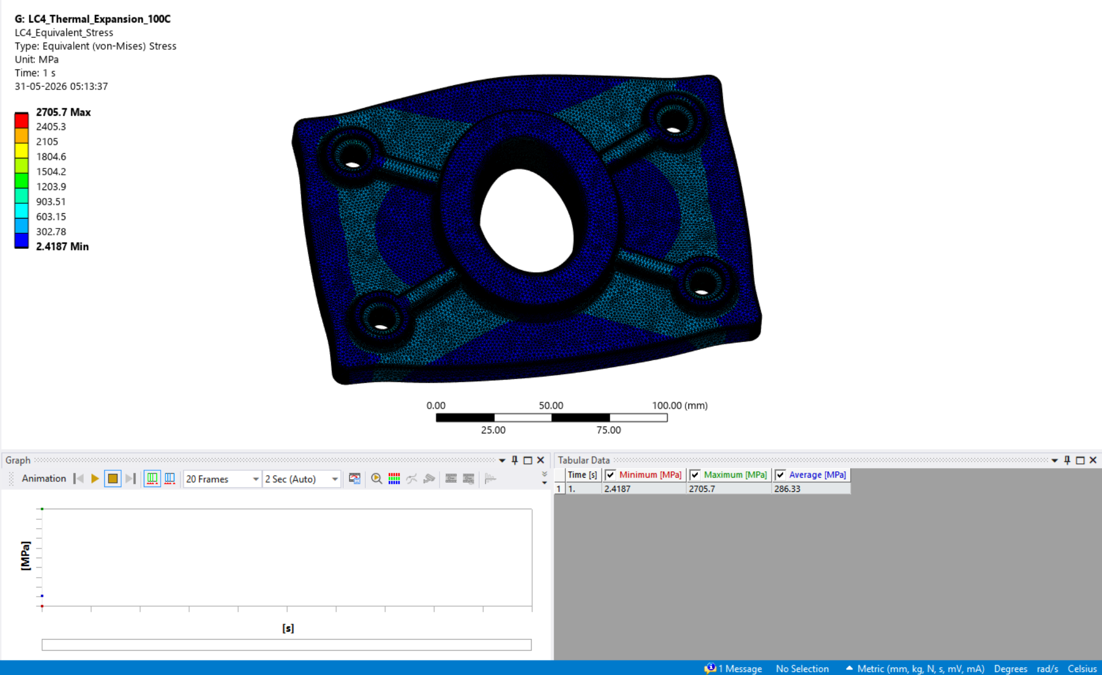Click the Animation toolbar grip handle
Viewport: 1102px width, 675px height.
click(11, 479)
